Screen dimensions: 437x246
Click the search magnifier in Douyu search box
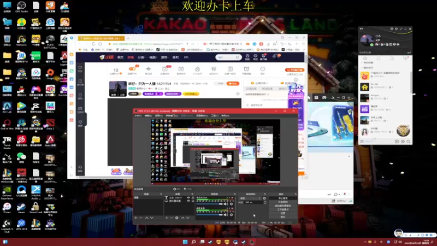click(238, 57)
